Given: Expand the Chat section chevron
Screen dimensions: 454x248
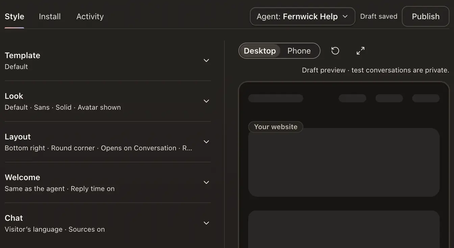Looking at the screenshot, I should coord(206,223).
